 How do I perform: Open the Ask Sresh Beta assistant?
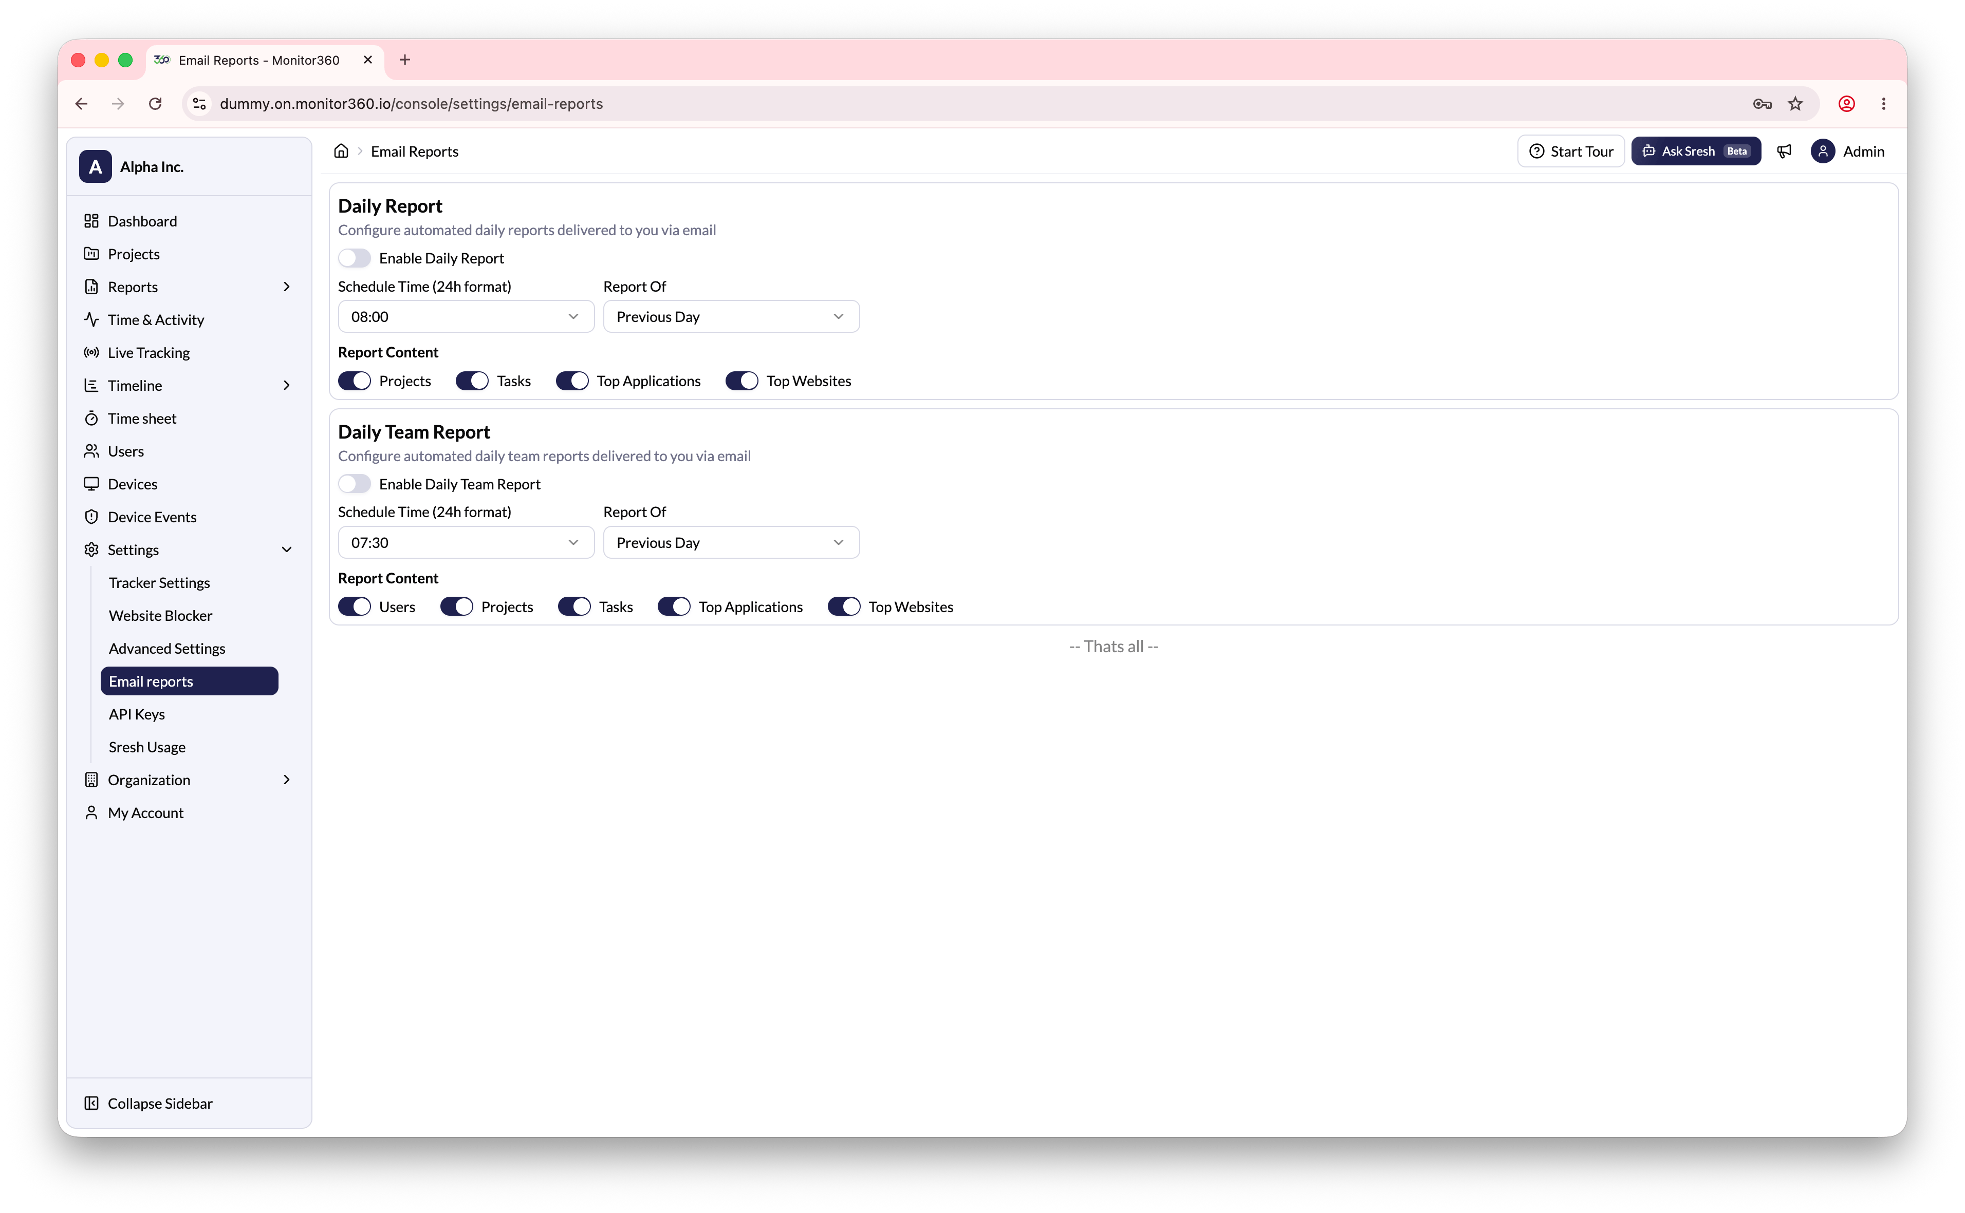click(1695, 151)
